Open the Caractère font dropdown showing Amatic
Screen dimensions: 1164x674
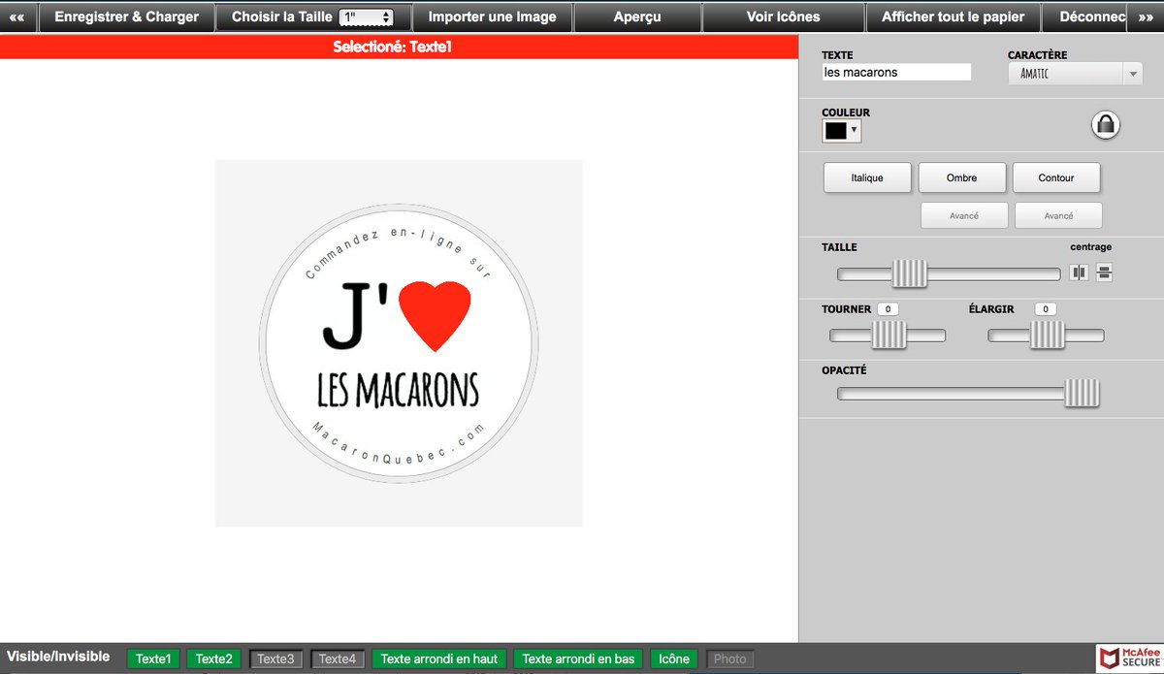1075,74
